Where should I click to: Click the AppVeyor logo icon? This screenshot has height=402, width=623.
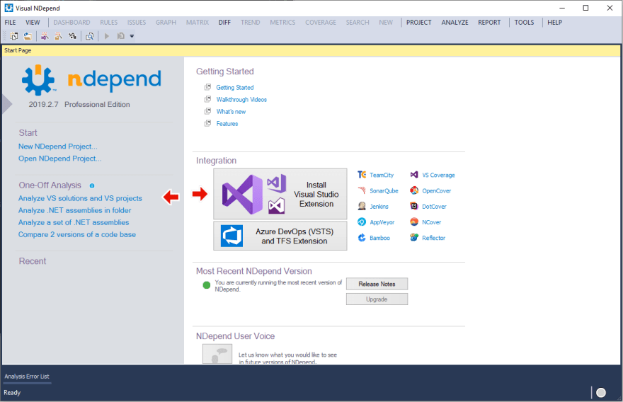pyautogui.click(x=362, y=222)
